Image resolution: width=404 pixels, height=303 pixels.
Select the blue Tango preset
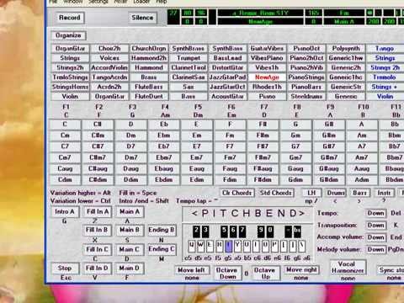(x=385, y=48)
